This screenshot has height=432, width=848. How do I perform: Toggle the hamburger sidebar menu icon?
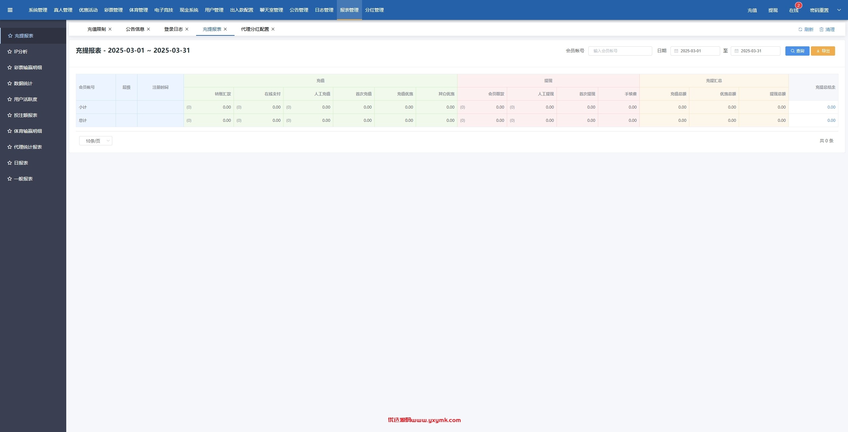coord(10,10)
